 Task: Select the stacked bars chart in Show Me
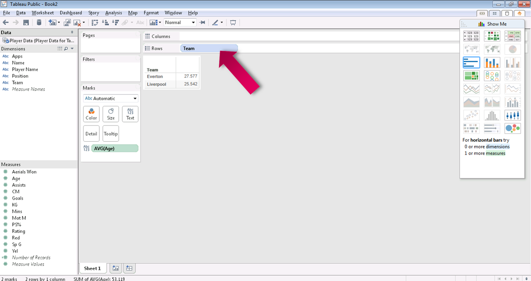point(492,62)
